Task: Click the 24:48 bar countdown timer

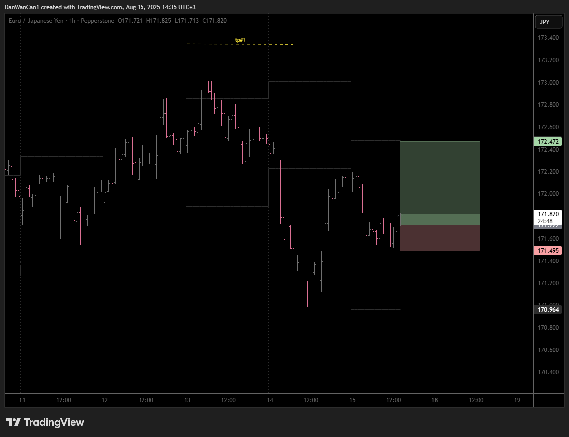Action: (545, 221)
